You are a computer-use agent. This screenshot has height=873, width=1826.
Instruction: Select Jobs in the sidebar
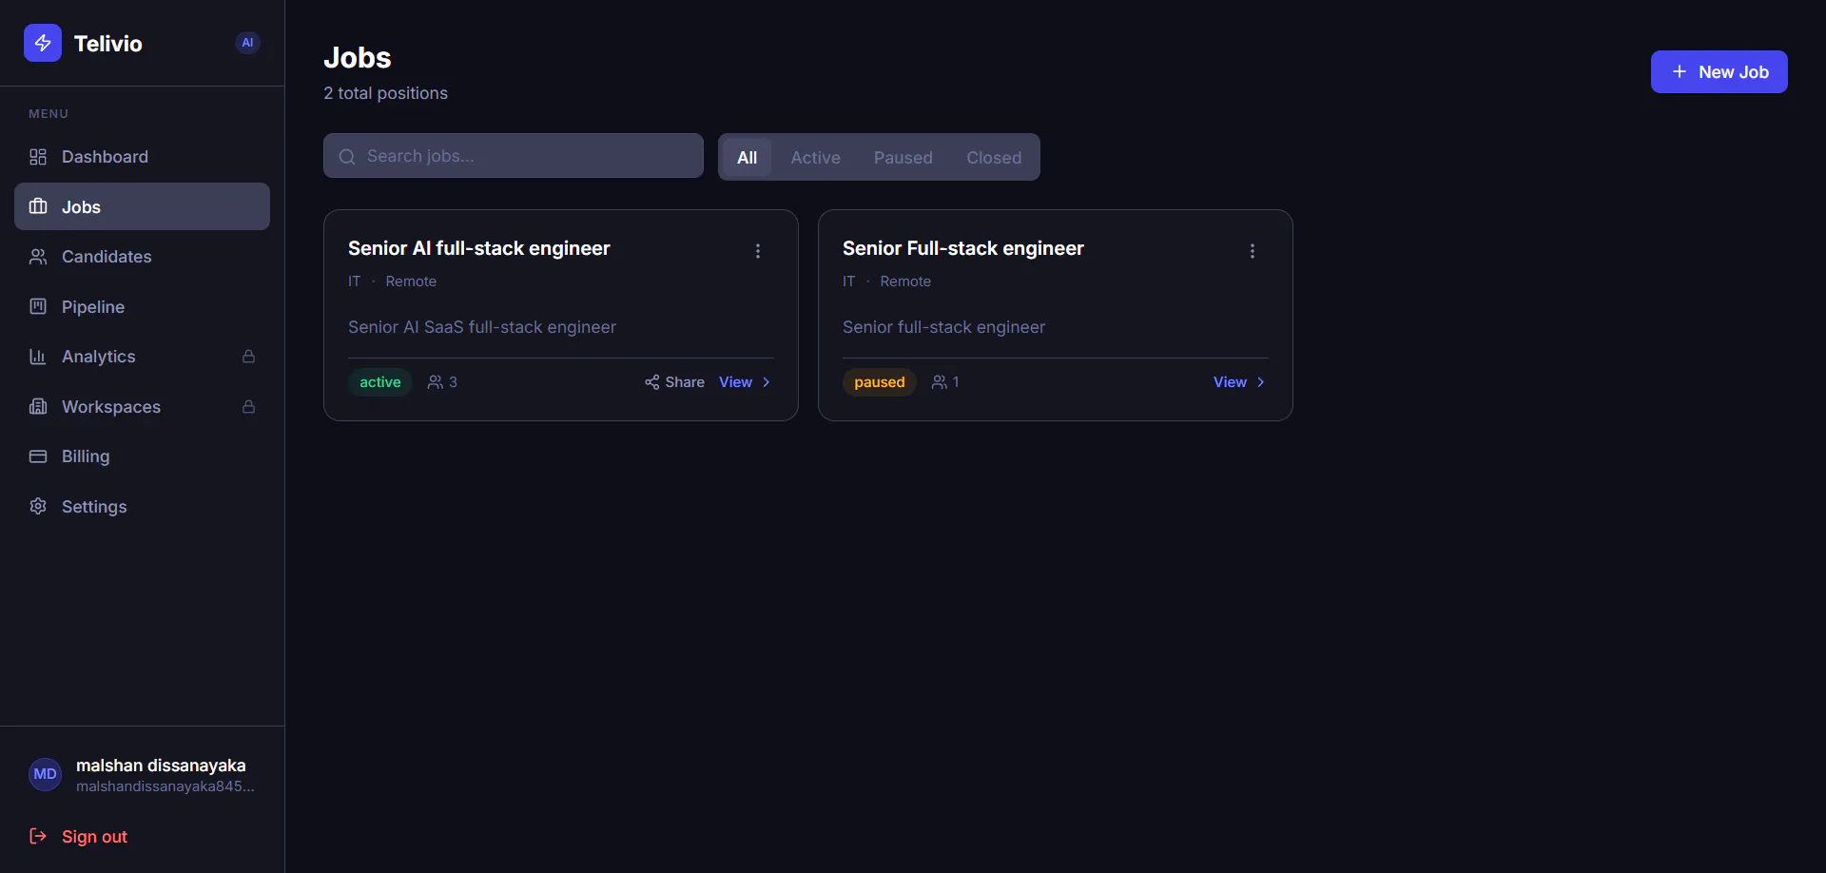142,206
